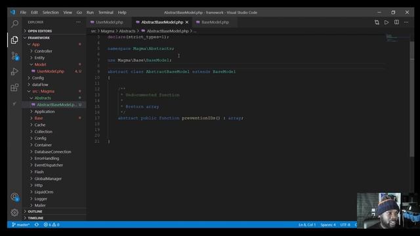Click the Open Changes editor icon
The image size is (420, 236).
coord(377,22)
